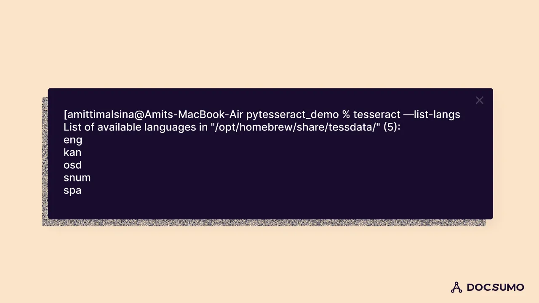The width and height of the screenshot is (539, 303).
Task: Click the beige background above the terminal
Action: coord(269,42)
